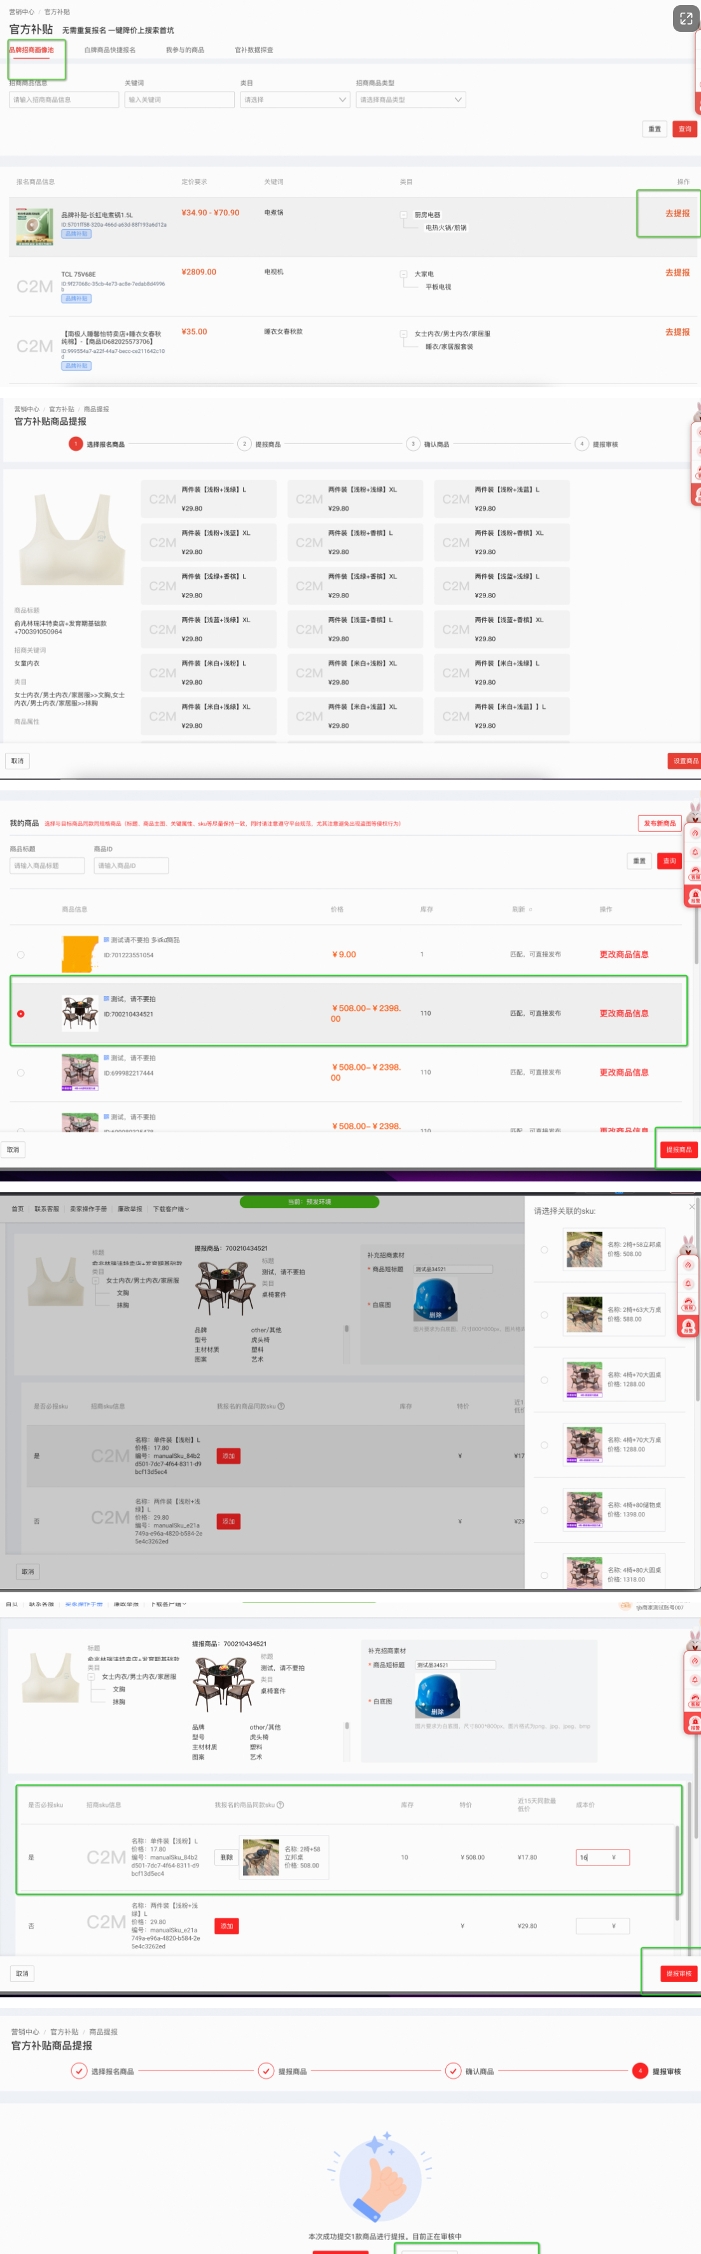Select radio for product ID 701223551054
701x2254 pixels.
point(21,955)
